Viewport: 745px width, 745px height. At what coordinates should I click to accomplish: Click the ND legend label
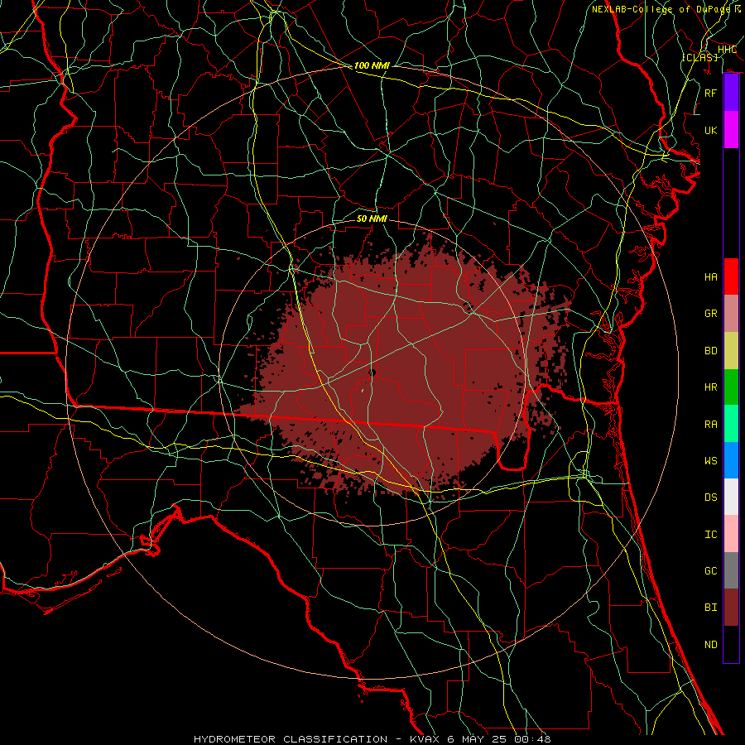pyautogui.click(x=711, y=645)
